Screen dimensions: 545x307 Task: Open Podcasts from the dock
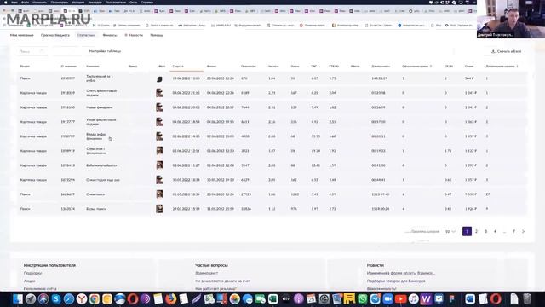299,299
